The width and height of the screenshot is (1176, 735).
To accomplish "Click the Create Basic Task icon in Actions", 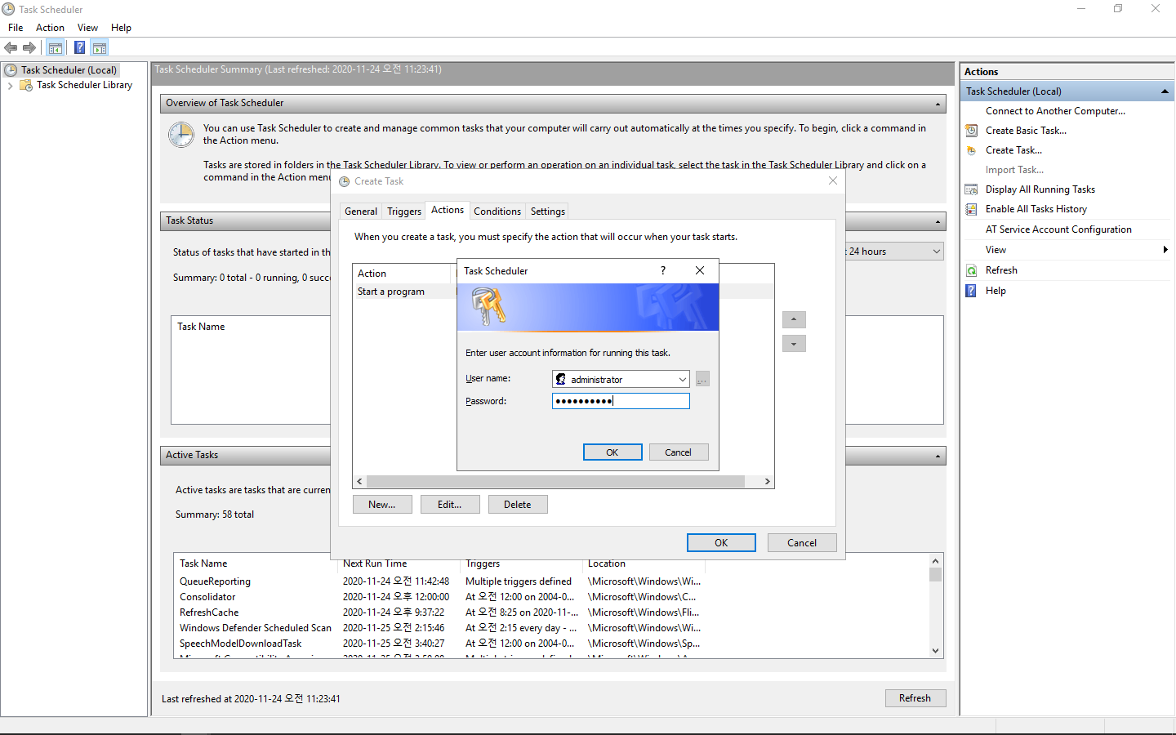I will click(x=972, y=131).
